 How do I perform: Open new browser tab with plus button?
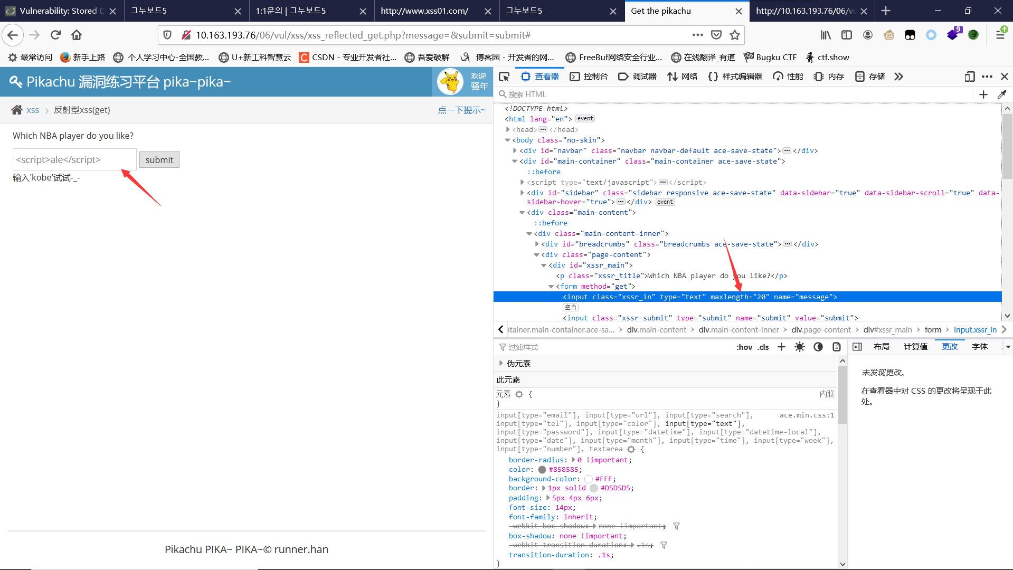(886, 11)
